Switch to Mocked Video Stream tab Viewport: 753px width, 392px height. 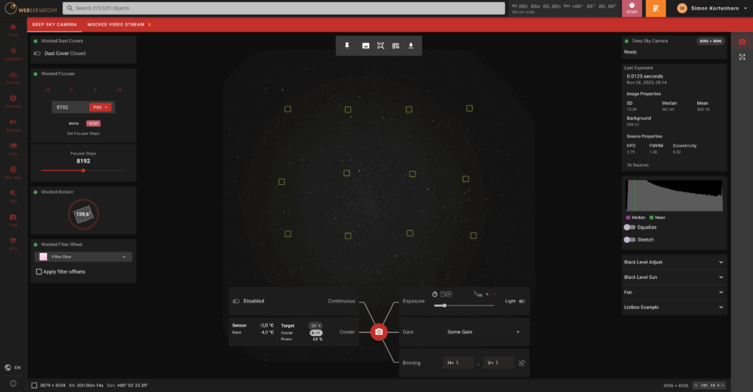click(x=118, y=24)
